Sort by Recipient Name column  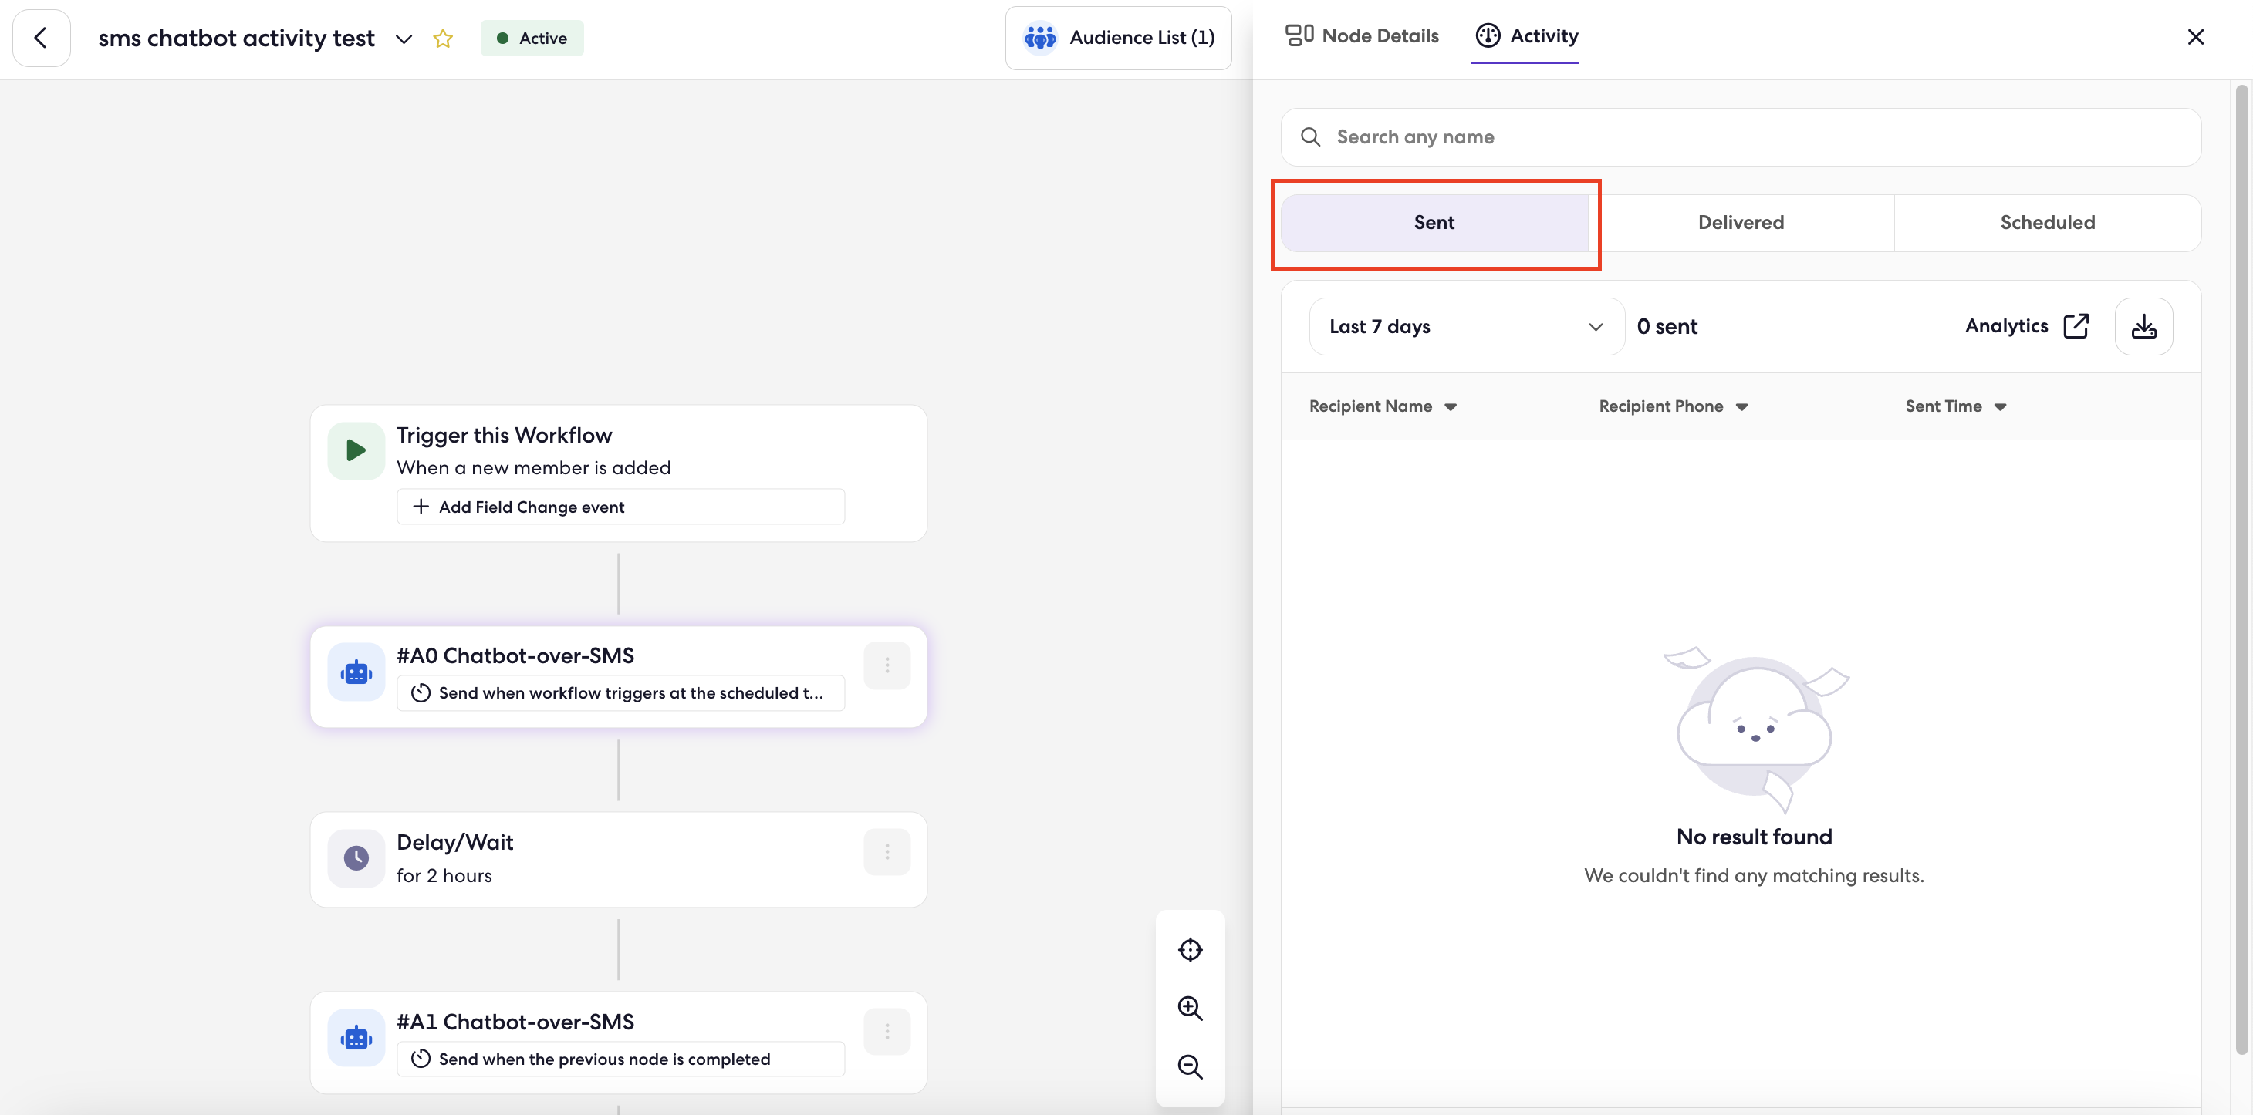point(1383,406)
